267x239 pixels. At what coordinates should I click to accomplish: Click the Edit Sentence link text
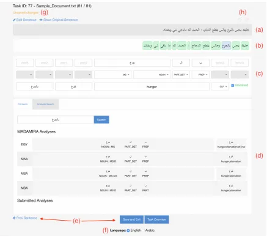pos(26,20)
